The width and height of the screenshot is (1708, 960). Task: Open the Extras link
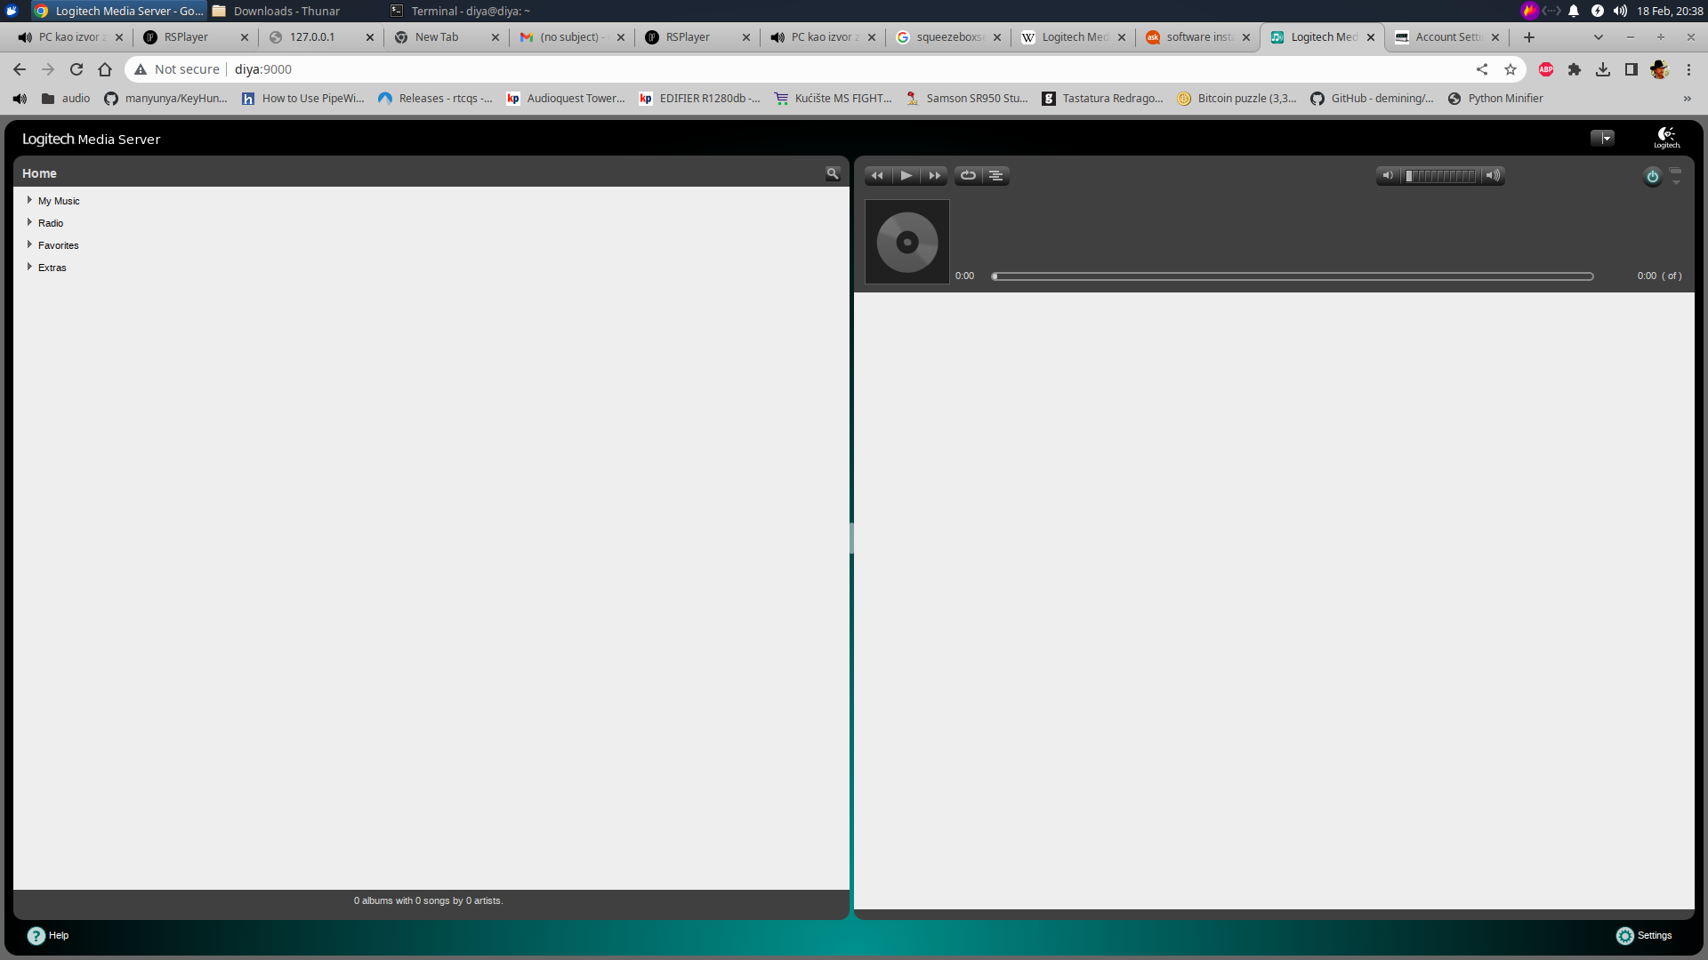click(52, 268)
